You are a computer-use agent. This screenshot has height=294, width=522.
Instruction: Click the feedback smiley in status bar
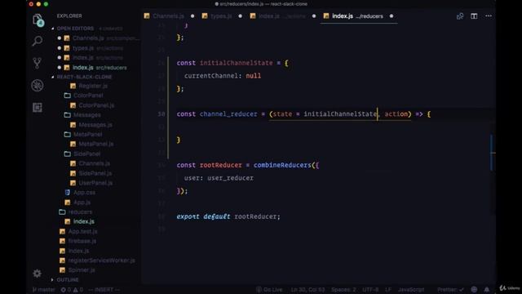(474, 289)
